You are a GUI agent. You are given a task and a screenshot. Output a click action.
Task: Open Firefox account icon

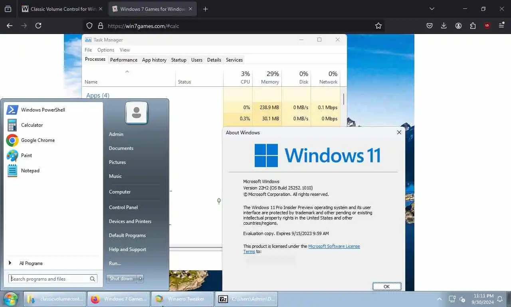[458, 26]
